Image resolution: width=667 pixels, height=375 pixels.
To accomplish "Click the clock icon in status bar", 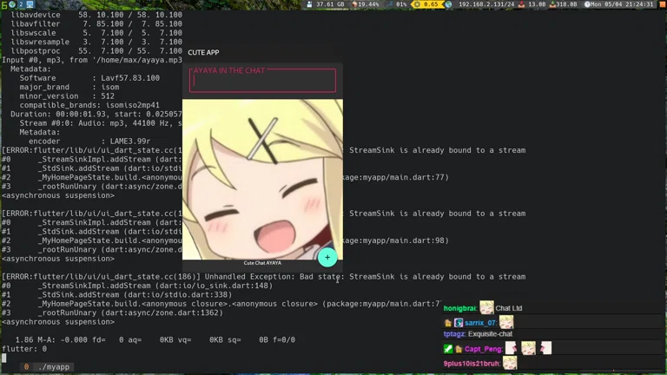I will [x=587, y=4].
